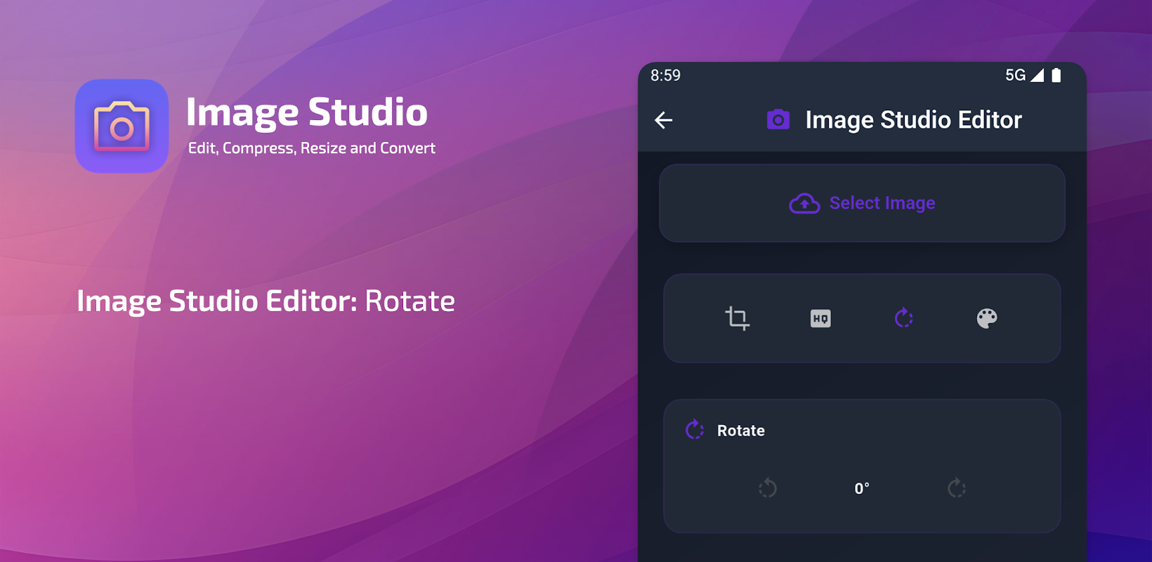Click the Image Studio Editor title
This screenshot has height=562, width=1152.
(913, 120)
